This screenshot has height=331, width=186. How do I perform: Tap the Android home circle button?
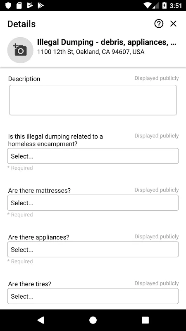[x=93, y=320]
